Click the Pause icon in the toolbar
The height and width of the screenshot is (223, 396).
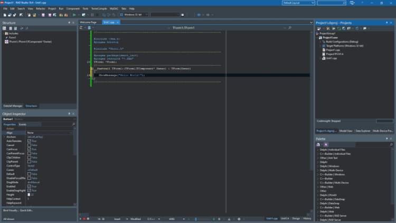(92, 15)
